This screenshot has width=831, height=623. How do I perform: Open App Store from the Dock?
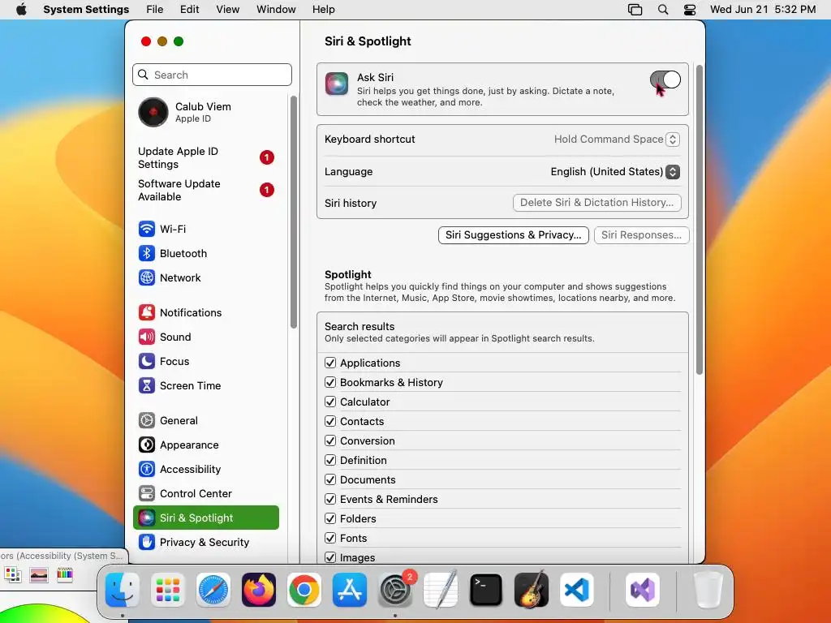coord(350,590)
